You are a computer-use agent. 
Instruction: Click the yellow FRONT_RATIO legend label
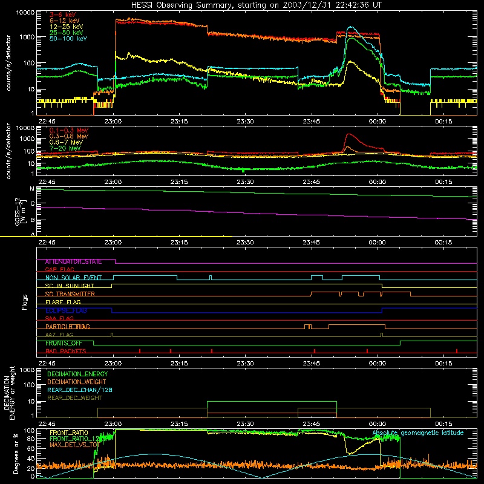(x=69, y=433)
